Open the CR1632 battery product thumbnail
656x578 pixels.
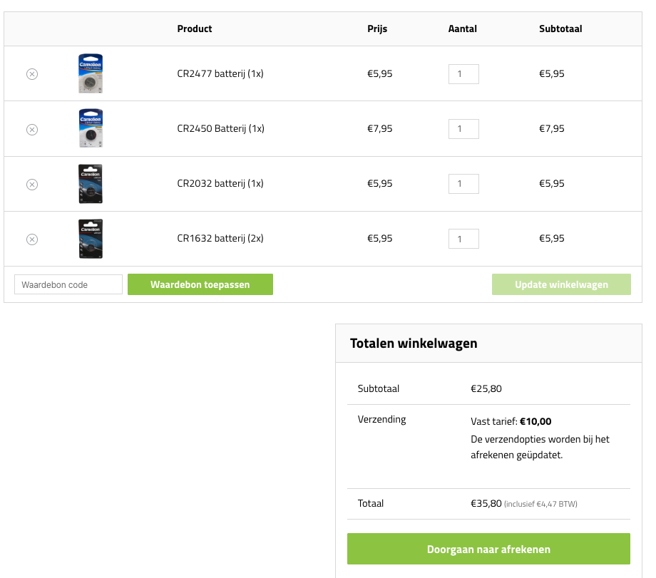(91, 238)
